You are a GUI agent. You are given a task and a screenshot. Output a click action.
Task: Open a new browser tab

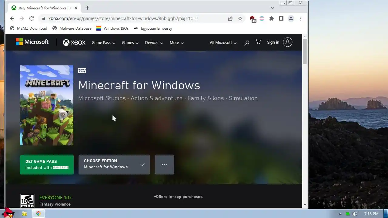pos(87,8)
